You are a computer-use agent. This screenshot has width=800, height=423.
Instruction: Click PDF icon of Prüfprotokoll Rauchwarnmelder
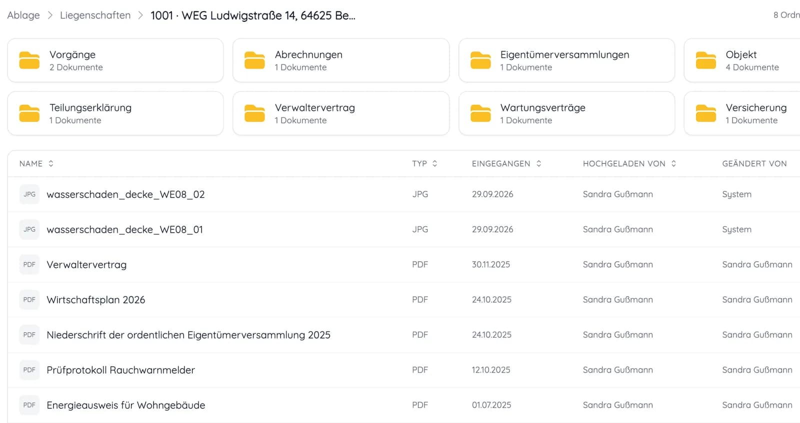pos(29,370)
